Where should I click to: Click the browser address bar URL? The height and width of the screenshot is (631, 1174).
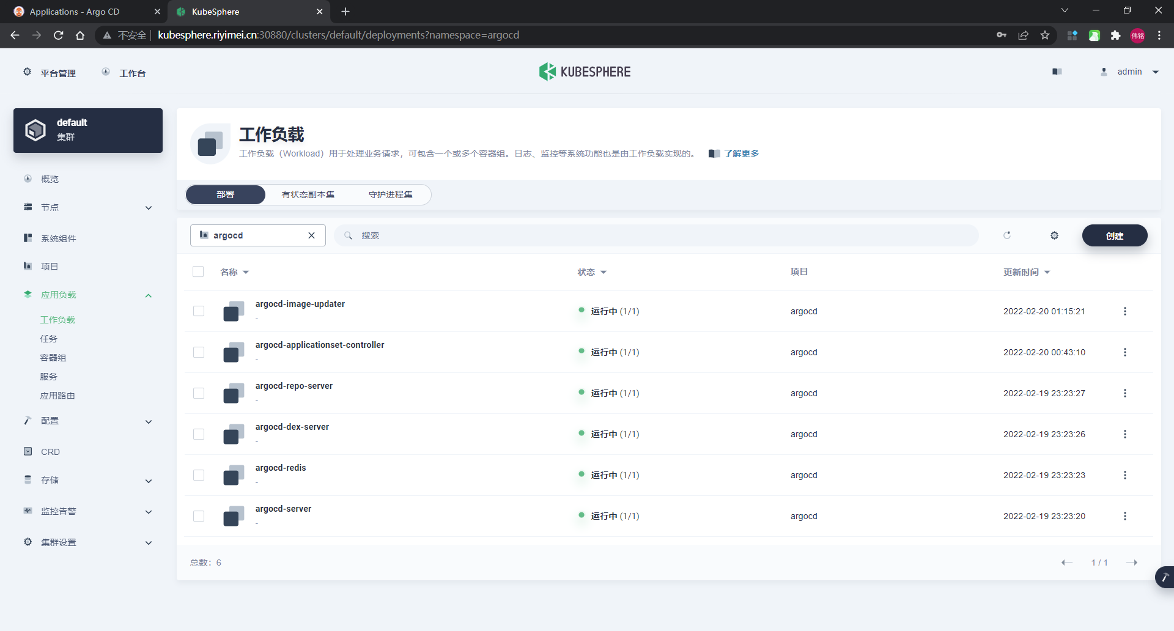pyautogui.click(x=339, y=35)
